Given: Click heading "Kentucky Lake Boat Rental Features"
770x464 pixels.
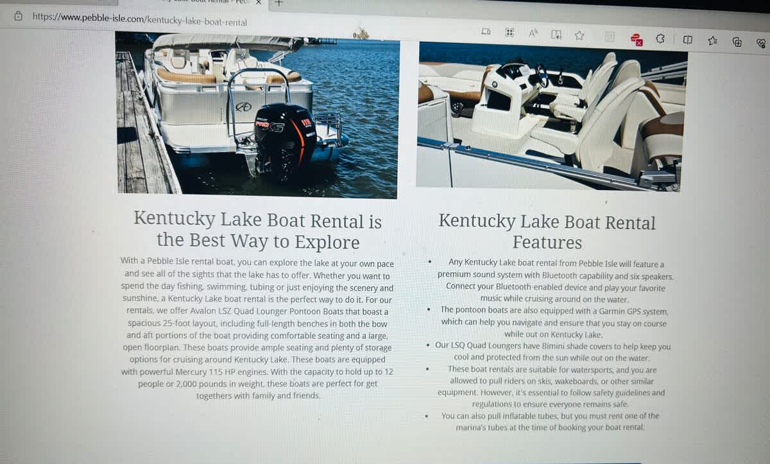Looking at the screenshot, I should point(547,232).
